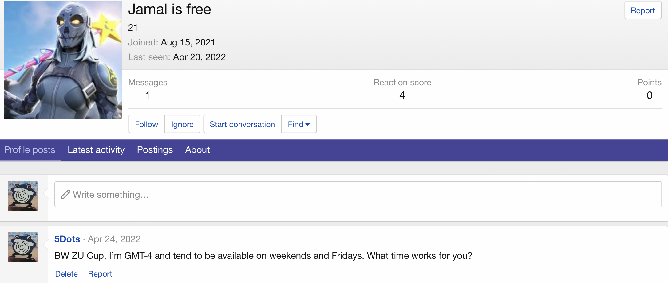Open the Latest activity tab
Viewport: 668px width, 283px height.
[96, 150]
